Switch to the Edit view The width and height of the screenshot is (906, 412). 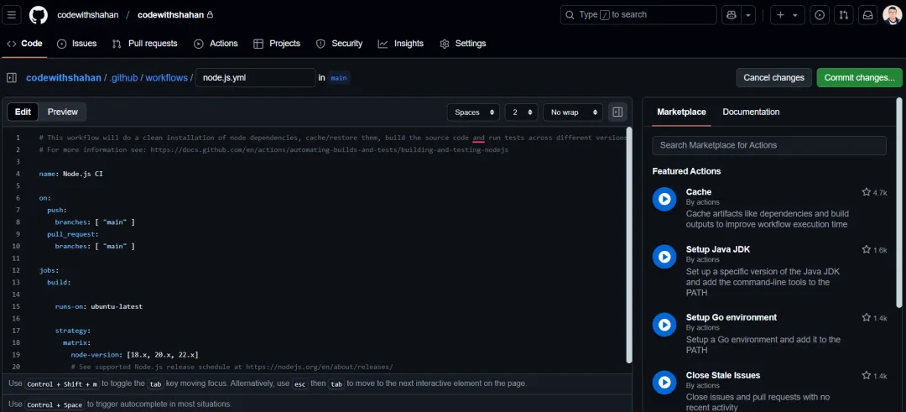(23, 112)
